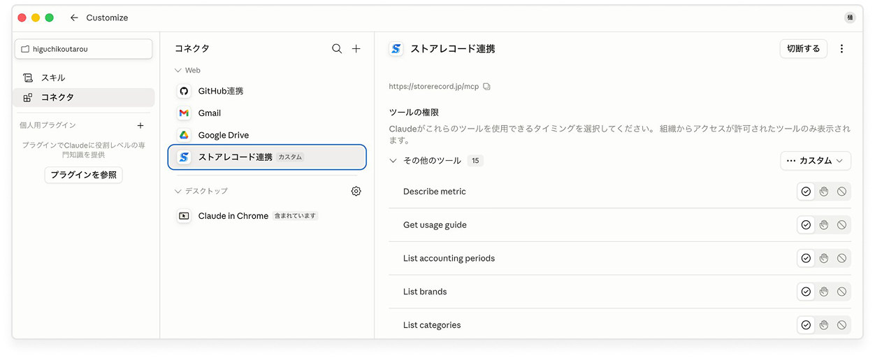875x358 pixels.
Task: Block the Describe metric tool
Action: click(841, 192)
